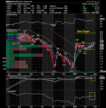
Task: Click the 1.73 price label
Action: pyautogui.click(x=64, y=65)
